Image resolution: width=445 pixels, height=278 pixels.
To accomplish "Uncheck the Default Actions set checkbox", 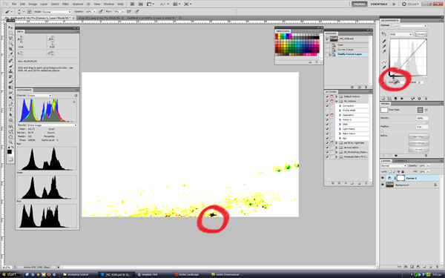I will click(327, 96).
